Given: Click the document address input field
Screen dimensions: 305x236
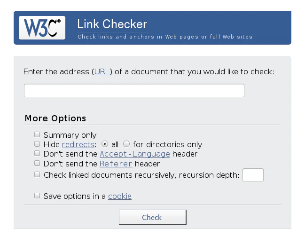Looking at the screenshot, I should [x=134, y=91].
